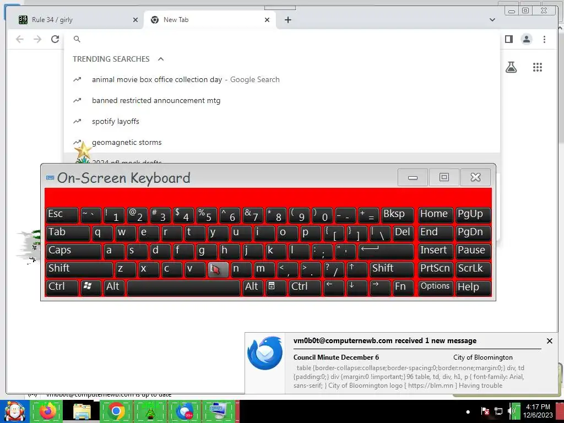Open Start menu Santa icon
Screen dimensions: 564x423
14,411
